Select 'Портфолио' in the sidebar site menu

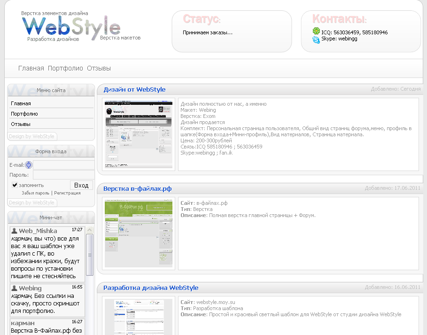point(24,114)
